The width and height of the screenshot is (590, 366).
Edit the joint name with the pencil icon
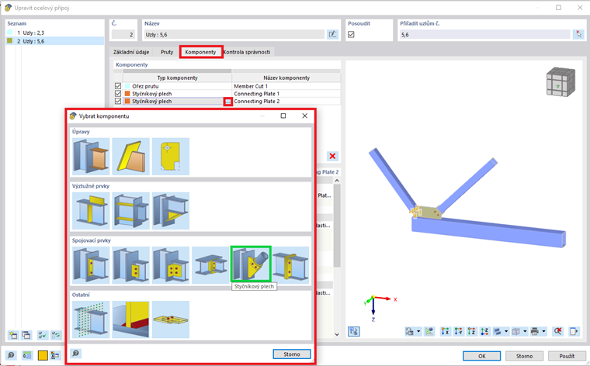point(332,35)
